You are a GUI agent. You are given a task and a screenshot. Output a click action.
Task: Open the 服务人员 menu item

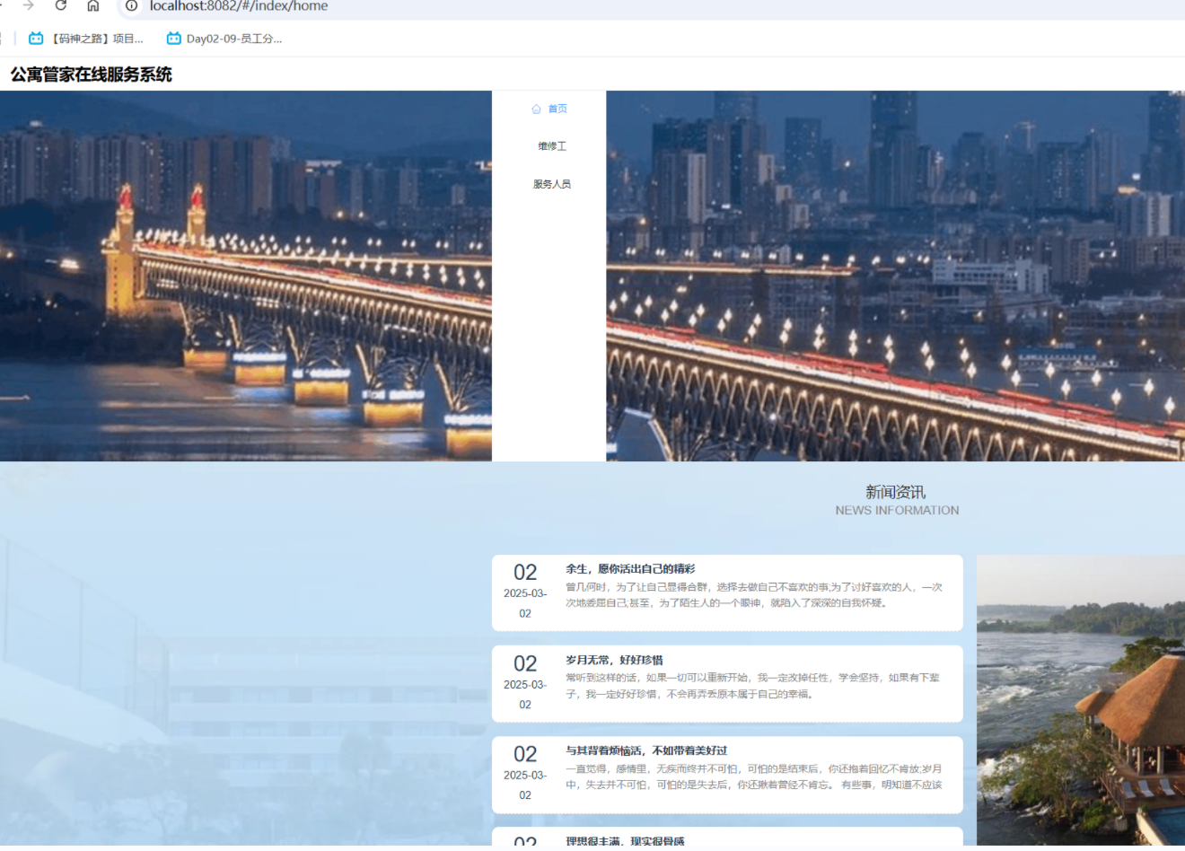click(552, 184)
